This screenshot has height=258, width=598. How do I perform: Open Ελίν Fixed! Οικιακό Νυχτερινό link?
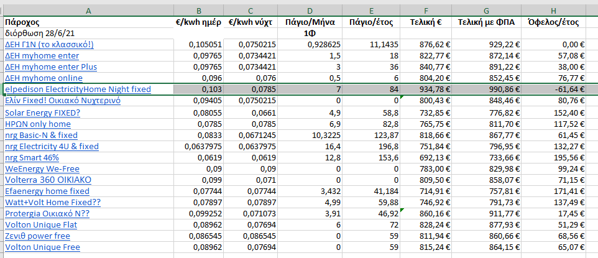[x=63, y=101]
